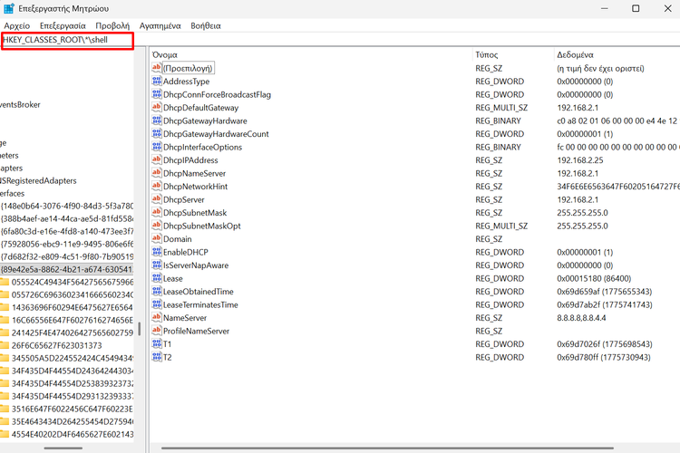Image resolution: width=680 pixels, height=453 pixels.
Task: Click the DhcpIPAddress string value icon
Action: tap(157, 160)
